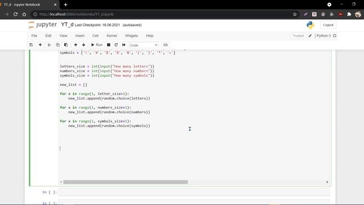364x205 pixels.
Task: Go to browser home page icon
Action: pos(24,14)
